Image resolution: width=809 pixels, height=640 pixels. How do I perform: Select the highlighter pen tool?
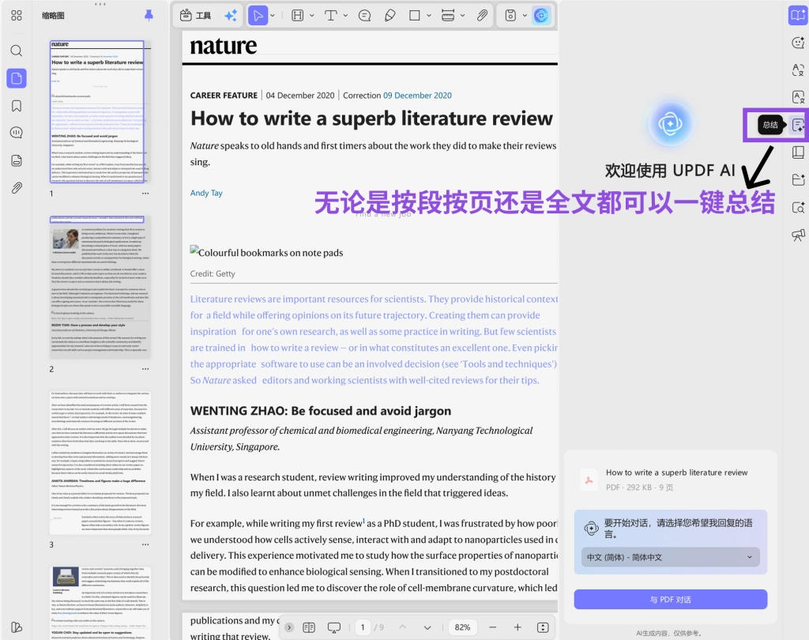390,16
